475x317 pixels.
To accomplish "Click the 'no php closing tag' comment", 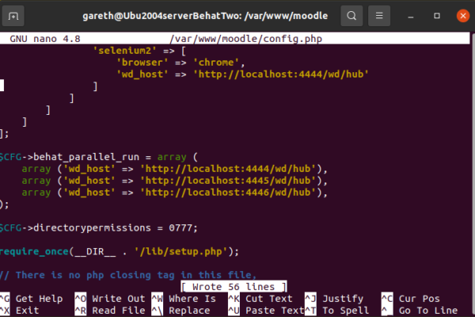I will click(x=128, y=275).
